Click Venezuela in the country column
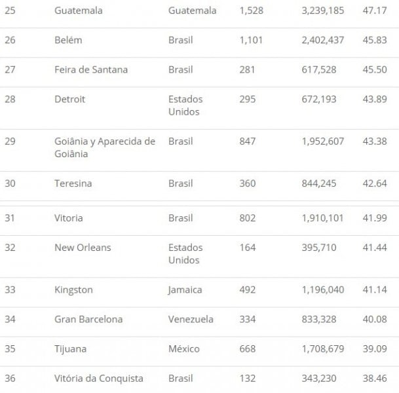The width and height of the screenshot is (399, 393). pos(191,320)
